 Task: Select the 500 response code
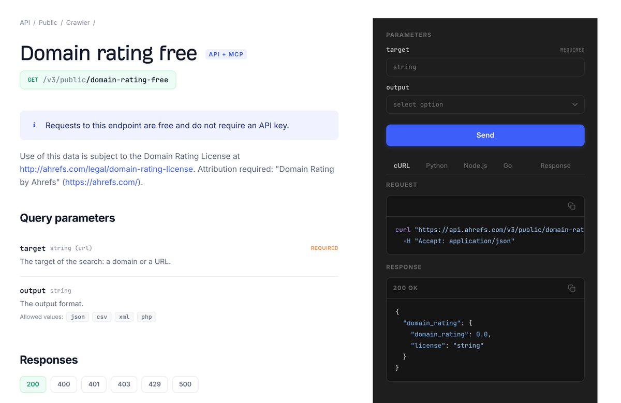coord(185,384)
